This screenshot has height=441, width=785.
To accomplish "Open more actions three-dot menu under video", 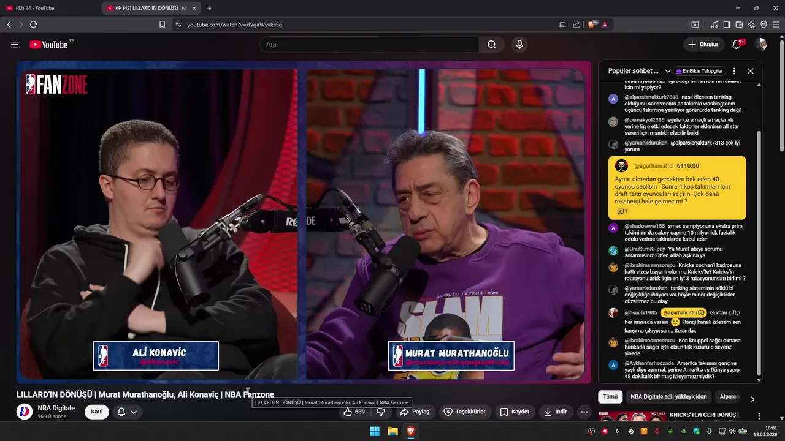I will tap(584, 412).
